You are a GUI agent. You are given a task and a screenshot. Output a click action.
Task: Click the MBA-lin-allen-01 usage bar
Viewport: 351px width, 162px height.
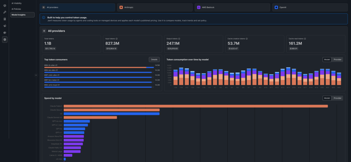click(99, 67)
